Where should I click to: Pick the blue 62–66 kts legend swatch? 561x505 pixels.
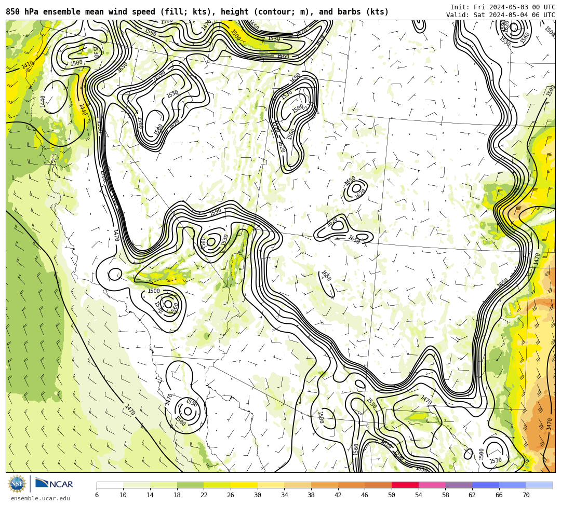pos(486,485)
